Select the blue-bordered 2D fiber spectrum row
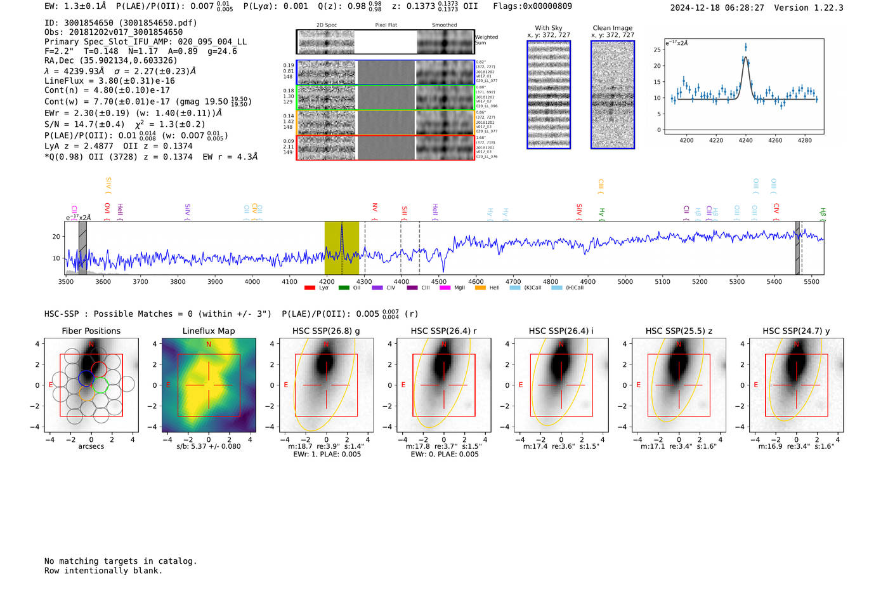This screenshot has height=605, width=888. [x=385, y=72]
